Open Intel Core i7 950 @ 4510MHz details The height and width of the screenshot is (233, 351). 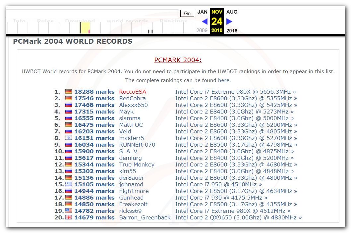tap(218, 184)
